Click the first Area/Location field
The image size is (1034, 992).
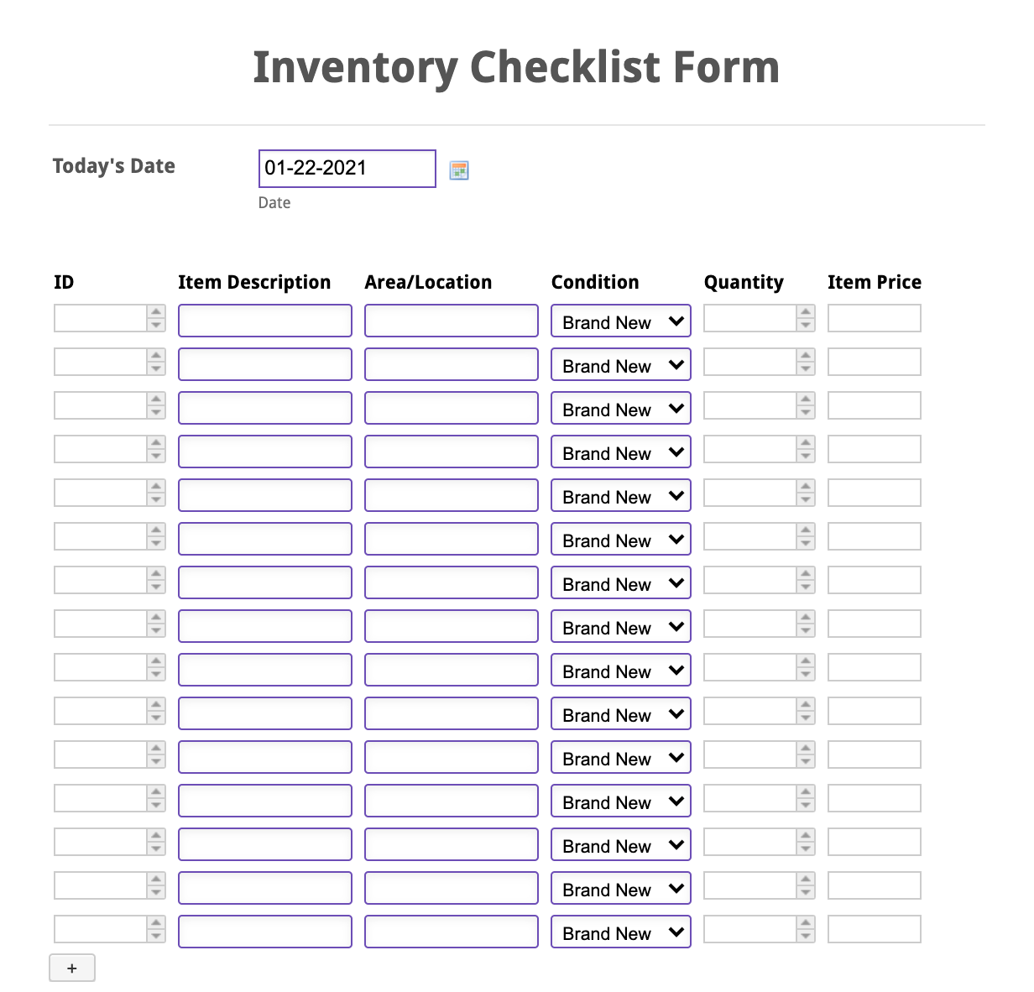pos(451,320)
